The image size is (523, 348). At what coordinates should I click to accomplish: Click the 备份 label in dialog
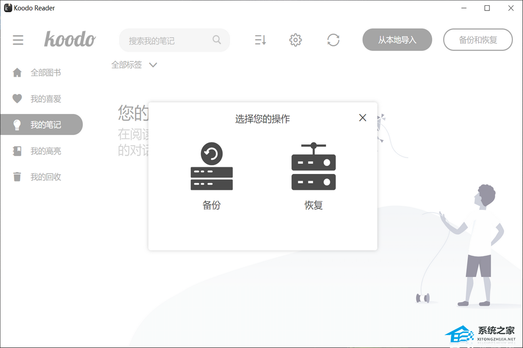pos(212,205)
